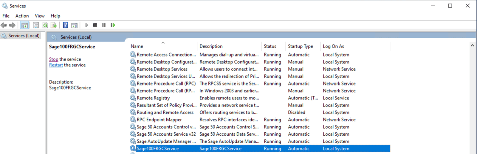
Task: Click the Refresh toolbar icon
Action: click(x=45, y=25)
